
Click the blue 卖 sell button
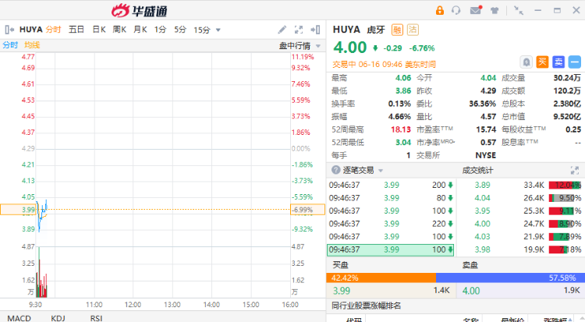tap(558, 61)
